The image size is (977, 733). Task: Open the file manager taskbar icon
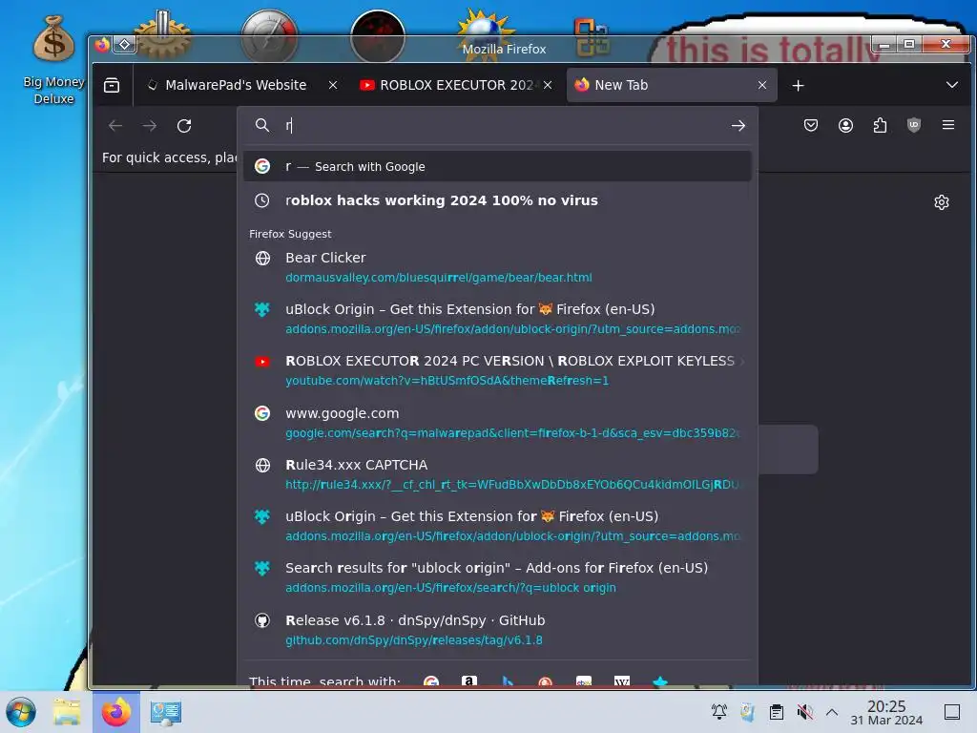pos(67,712)
